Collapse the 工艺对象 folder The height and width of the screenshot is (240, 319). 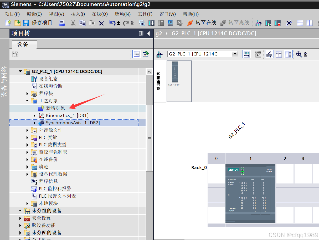(27, 101)
